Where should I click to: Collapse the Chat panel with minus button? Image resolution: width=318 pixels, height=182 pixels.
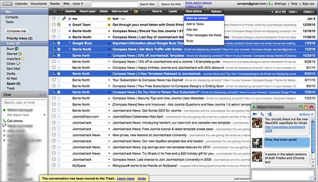click(x=44, y=95)
